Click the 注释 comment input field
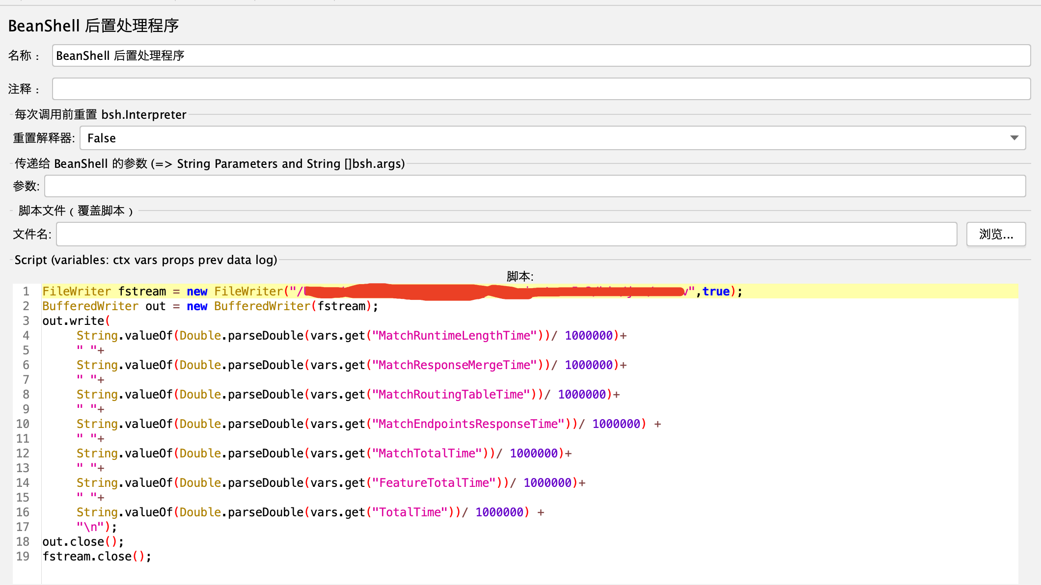This screenshot has height=585, width=1041. [x=540, y=89]
